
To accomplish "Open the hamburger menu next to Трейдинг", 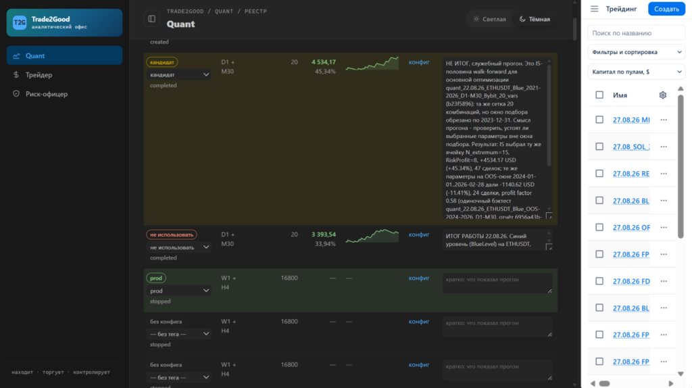I will (595, 9).
